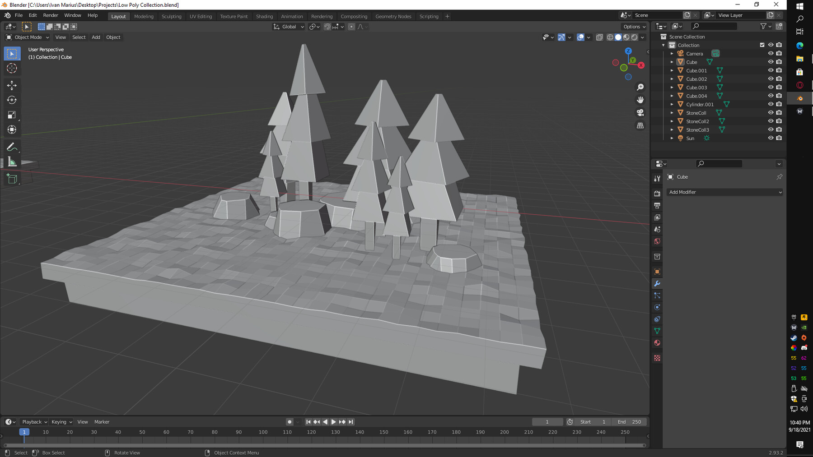Open the Render menu
The width and height of the screenshot is (813, 457).
coord(51,15)
